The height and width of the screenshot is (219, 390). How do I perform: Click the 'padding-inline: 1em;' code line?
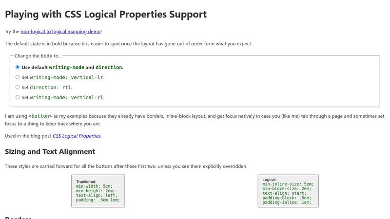click(287, 202)
